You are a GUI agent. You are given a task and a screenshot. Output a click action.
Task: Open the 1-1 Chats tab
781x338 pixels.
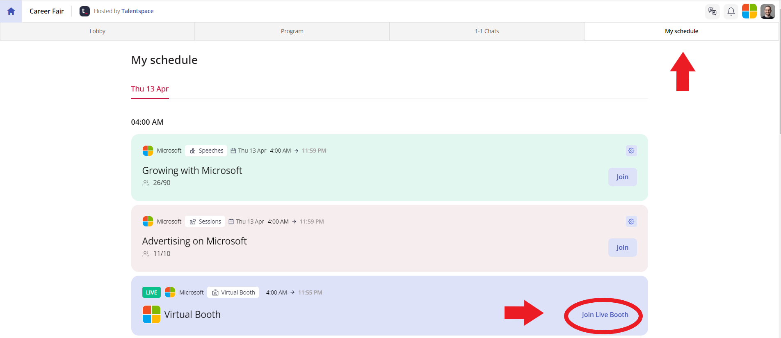[x=487, y=31]
